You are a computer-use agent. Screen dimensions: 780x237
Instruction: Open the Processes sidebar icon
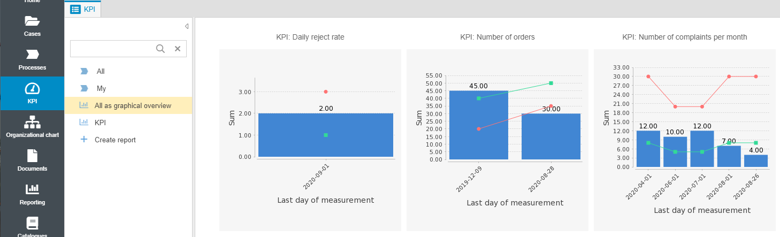(32, 55)
